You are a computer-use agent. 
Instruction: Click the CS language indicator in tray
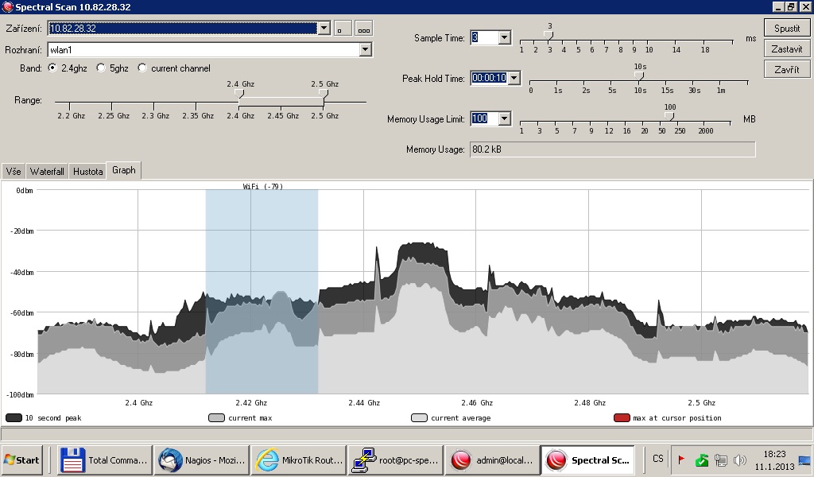tap(657, 459)
